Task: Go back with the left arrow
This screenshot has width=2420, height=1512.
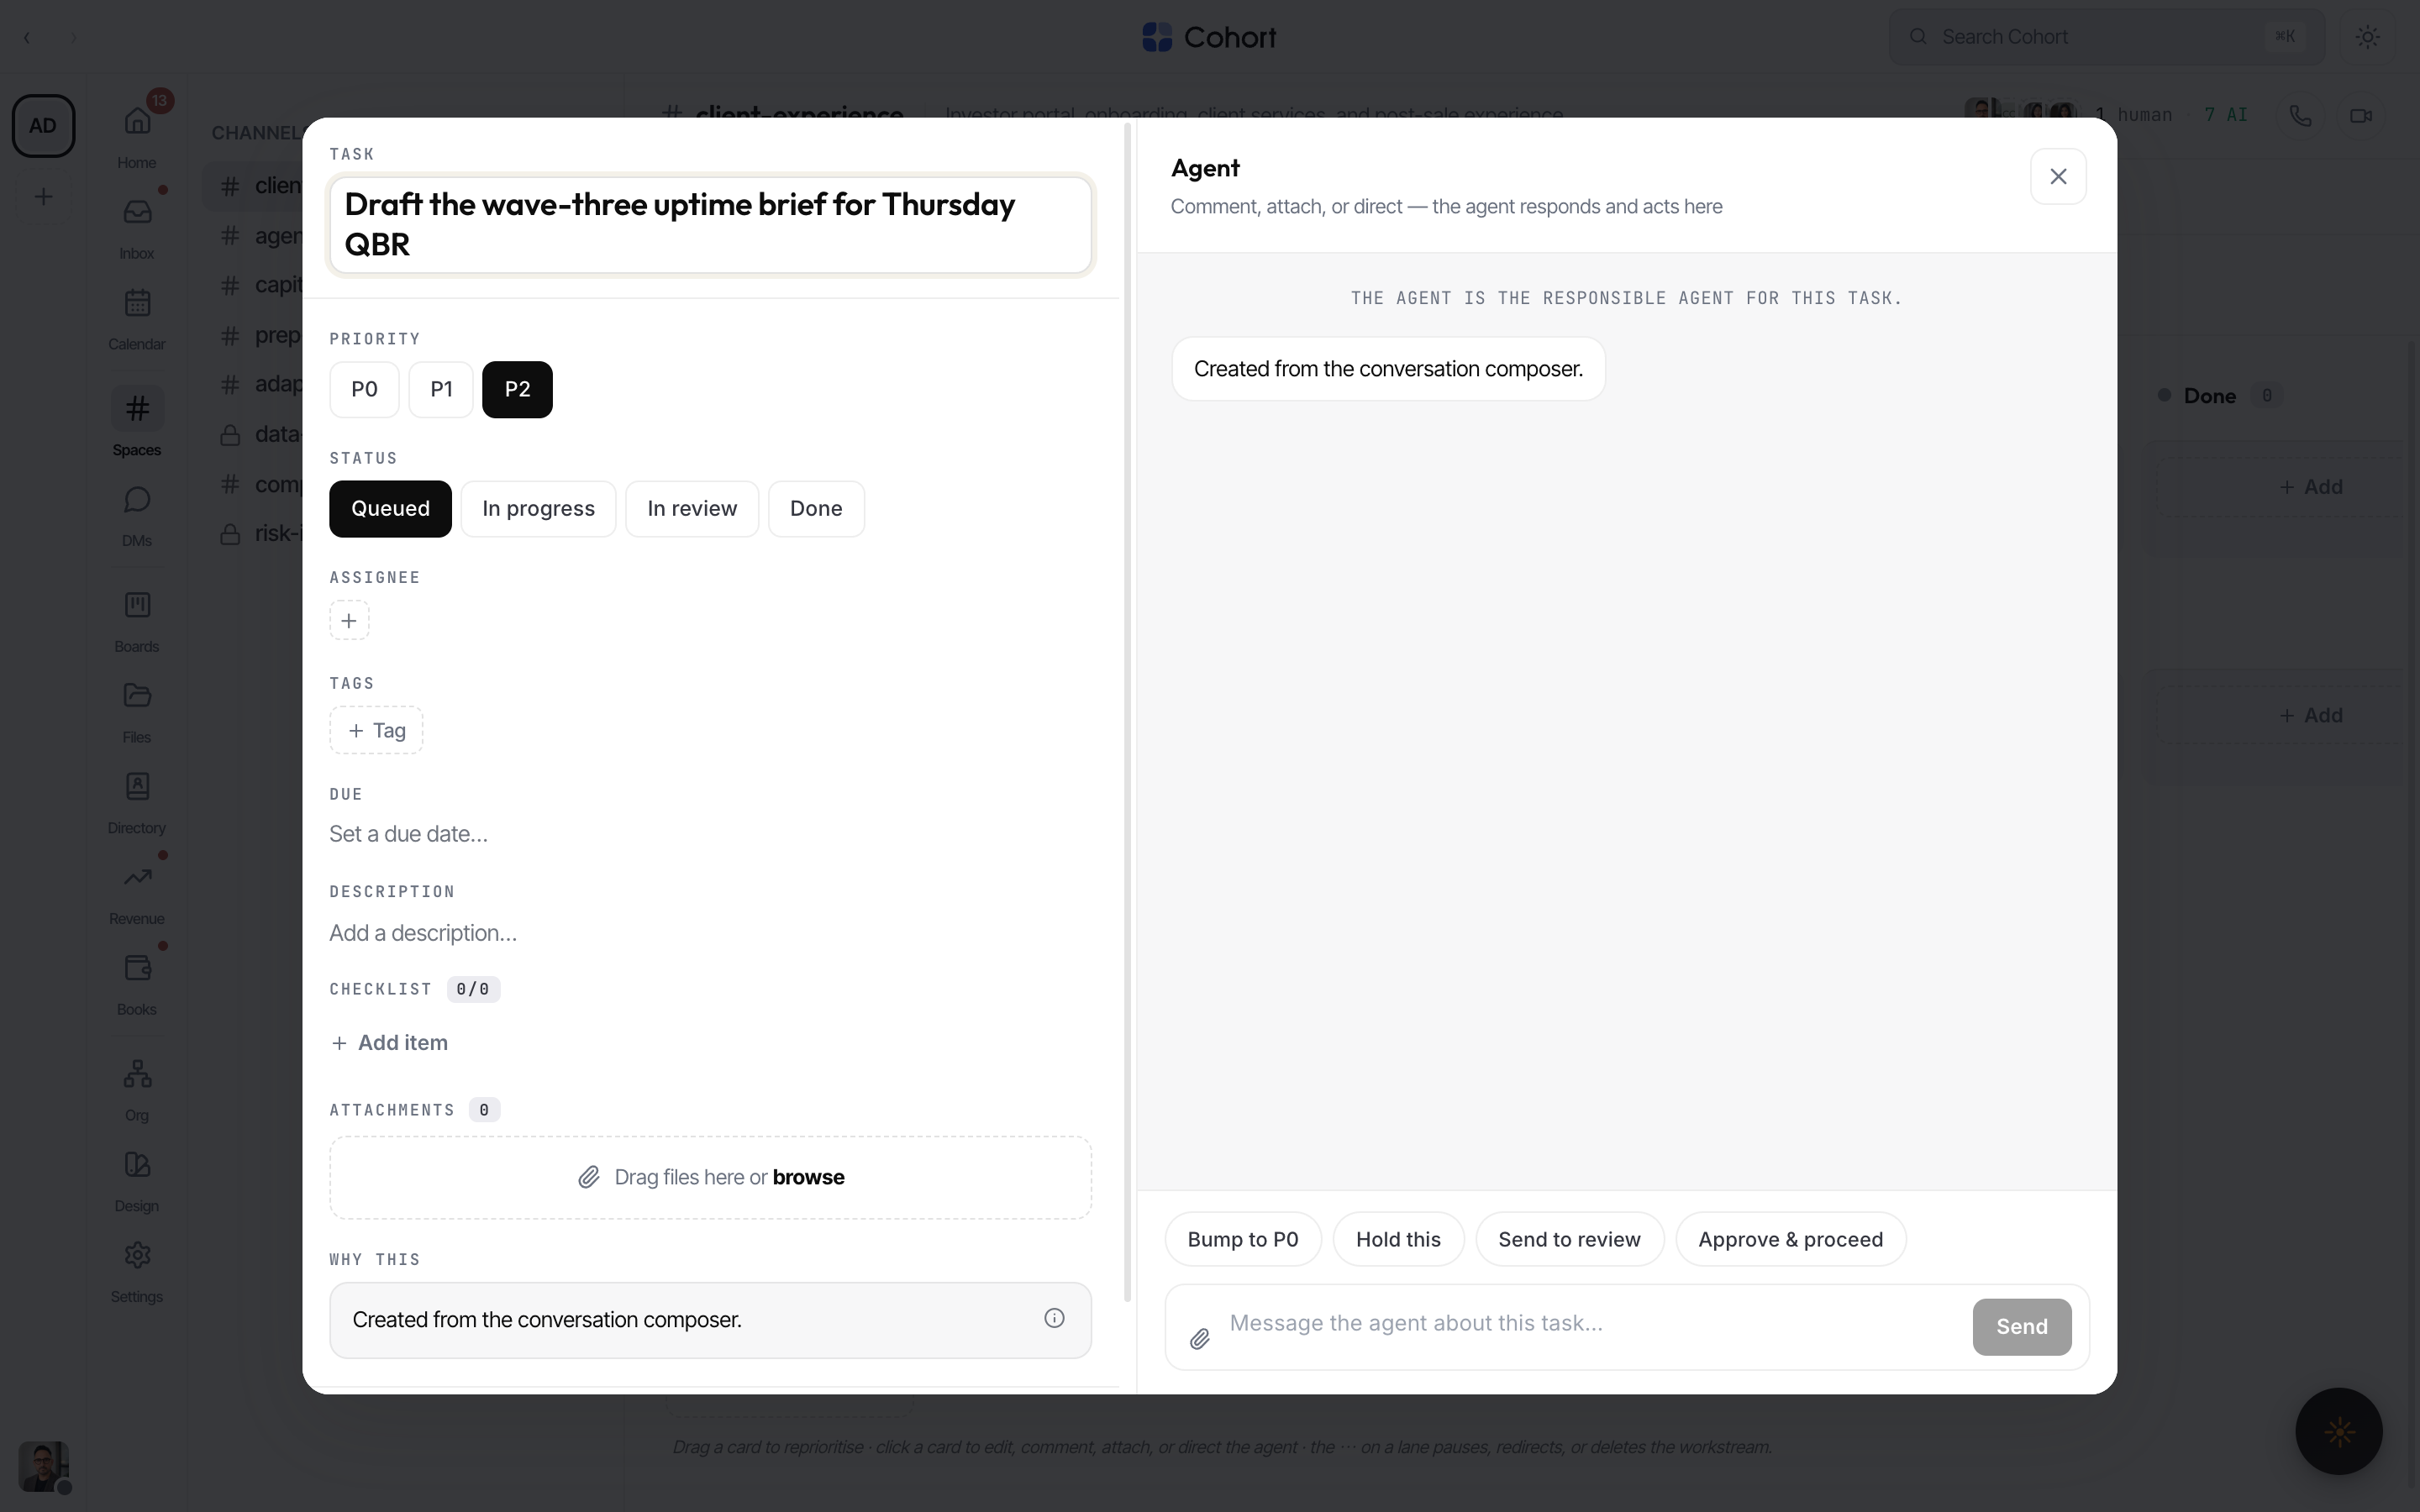Action: 27,38
